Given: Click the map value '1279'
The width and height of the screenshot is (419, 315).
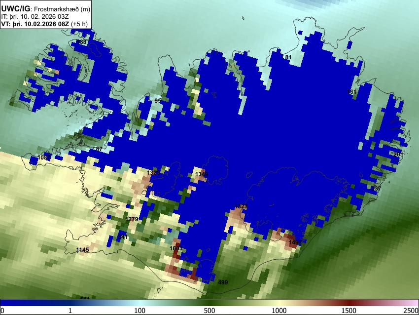Looking at the screenshot, I should (132, 219).
